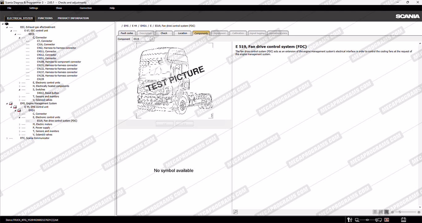Click zoom in plus icon
Viewport: 422px width, 223px height.
click(x=419, y=212)
